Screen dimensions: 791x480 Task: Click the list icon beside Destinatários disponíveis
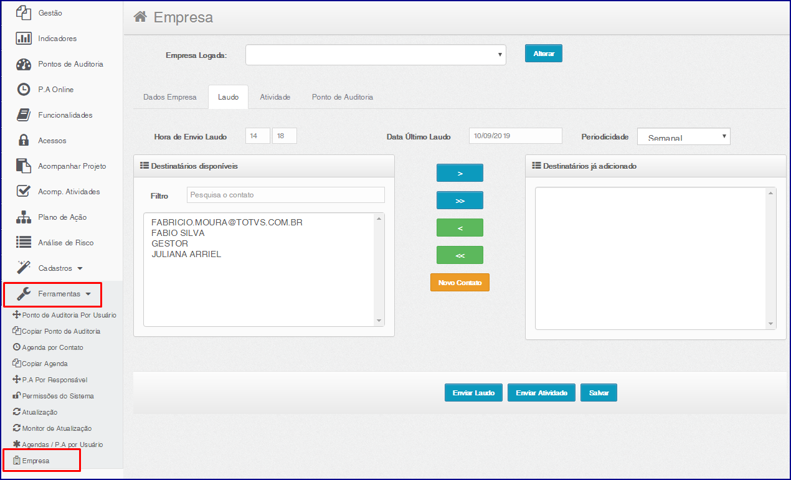click(x=144, y=166)
